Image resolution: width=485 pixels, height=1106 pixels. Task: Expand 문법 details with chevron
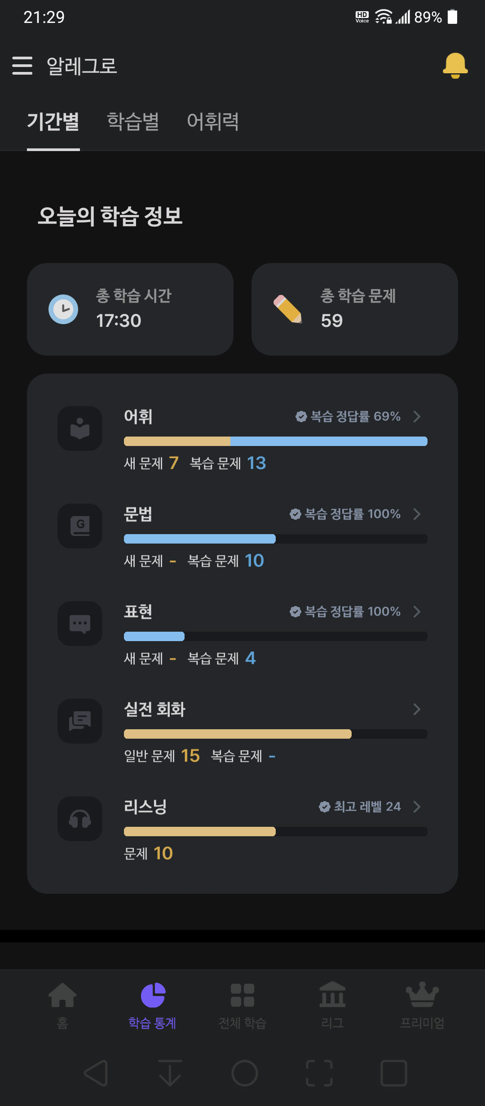click(417, 514)
